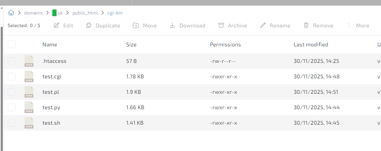Tick the checkbox for .htaccess

point(12,61)
